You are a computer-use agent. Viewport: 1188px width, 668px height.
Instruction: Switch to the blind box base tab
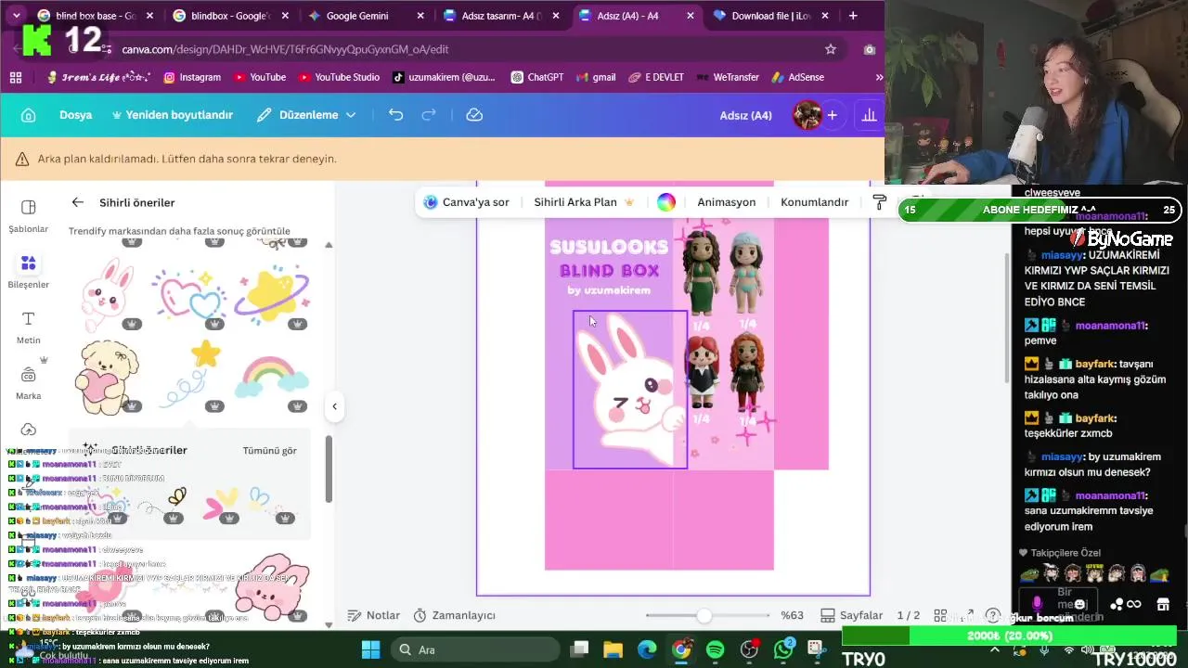pos(93,16)
